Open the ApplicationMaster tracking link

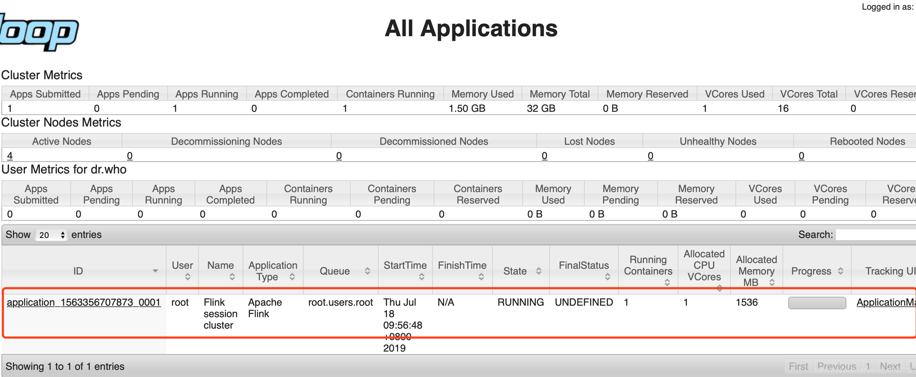[x=886, y=302]
